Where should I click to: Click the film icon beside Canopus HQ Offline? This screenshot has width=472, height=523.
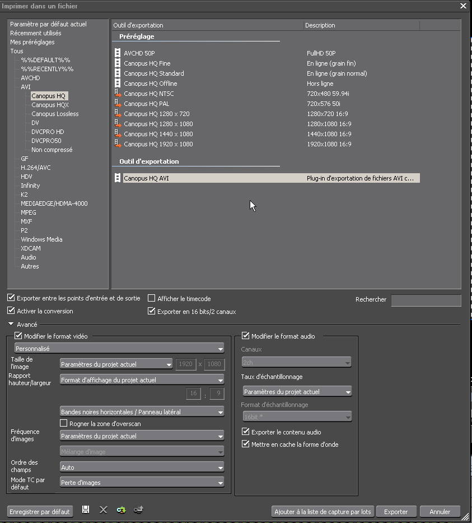(x=118, y=83)
